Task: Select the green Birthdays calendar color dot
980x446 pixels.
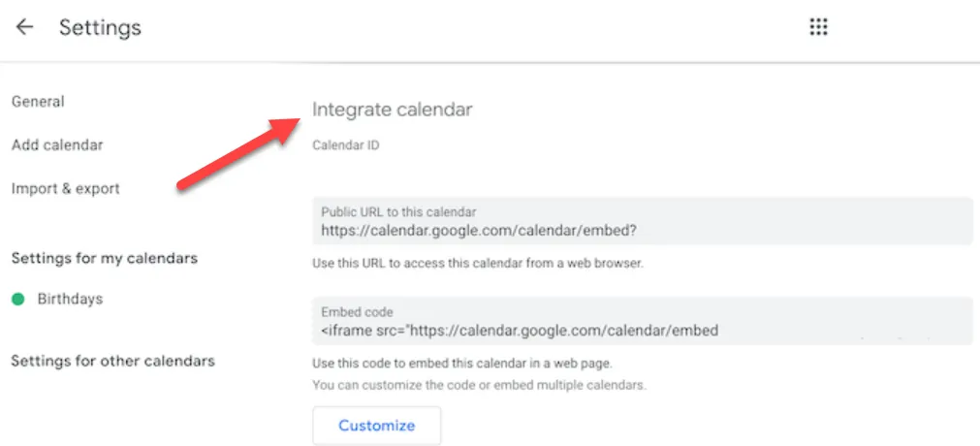Action: coord(17,300)
